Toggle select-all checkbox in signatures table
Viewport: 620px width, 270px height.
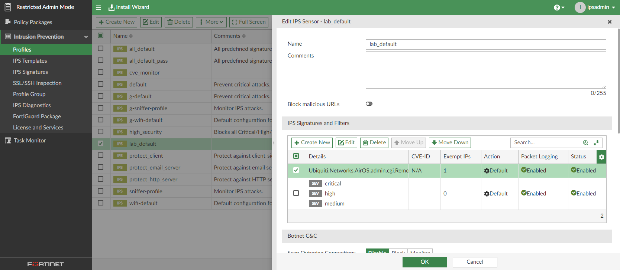(296, 156)
